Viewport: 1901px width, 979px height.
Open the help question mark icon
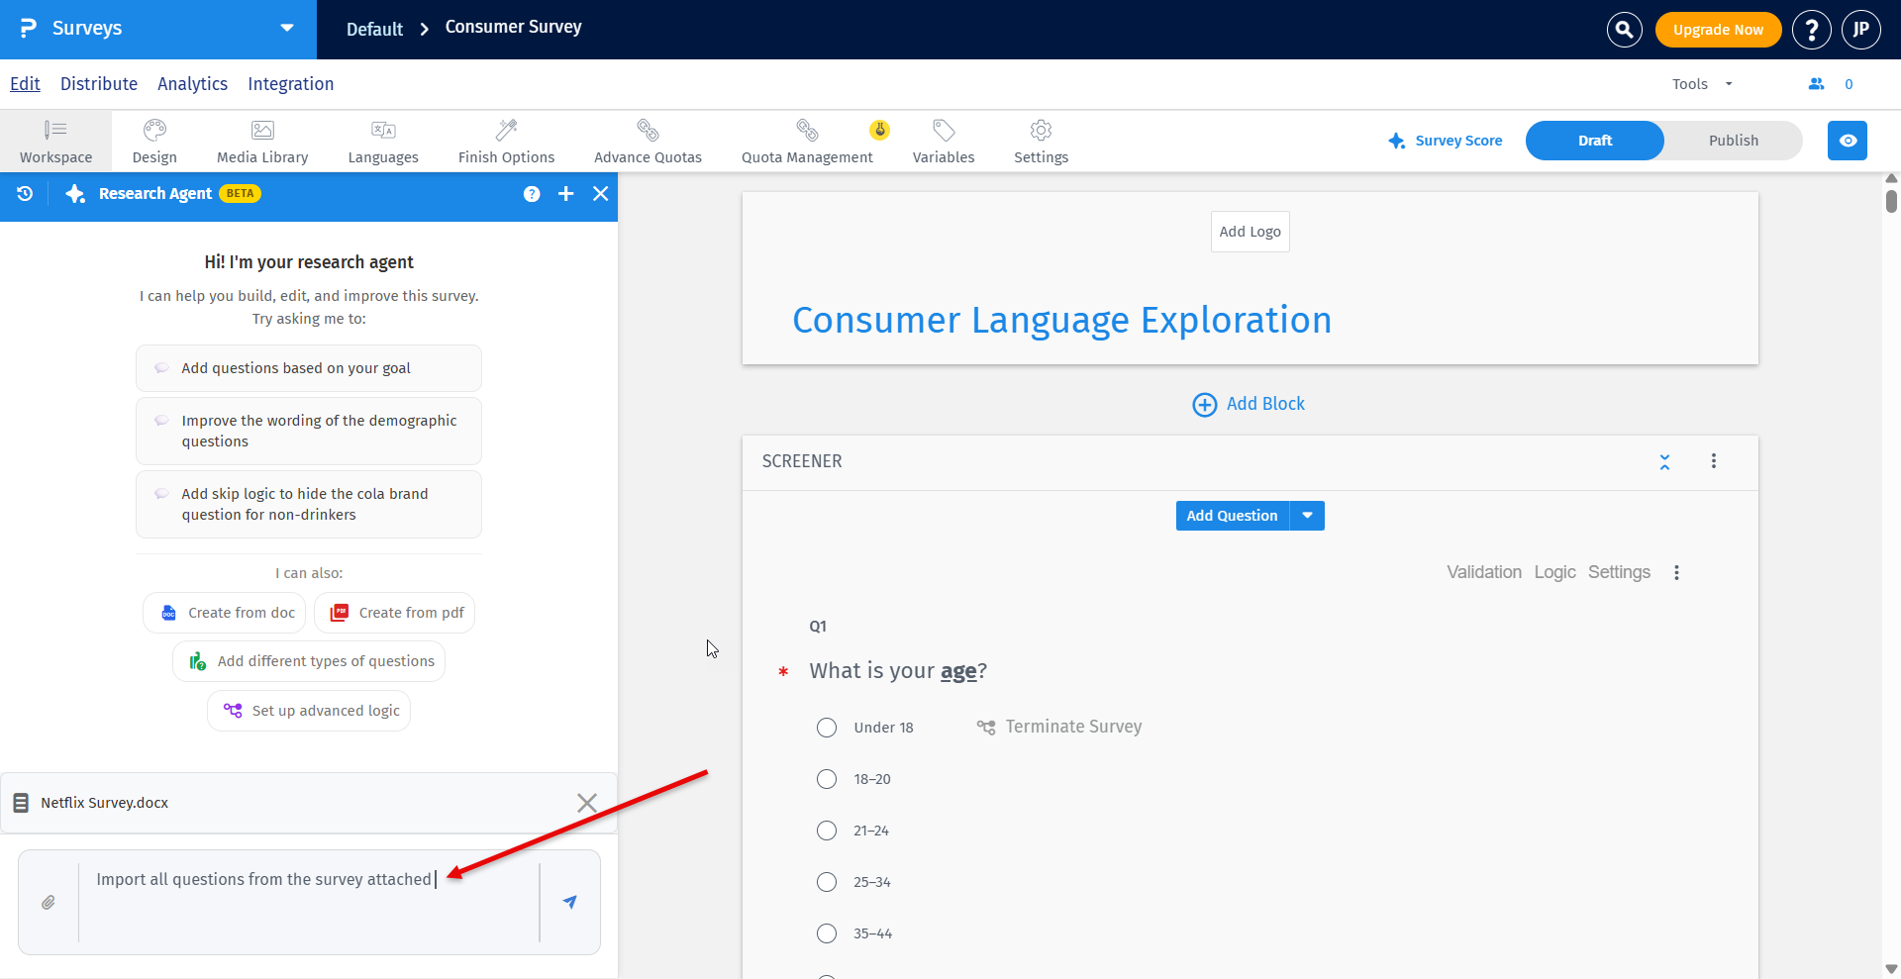[1811, 30]
